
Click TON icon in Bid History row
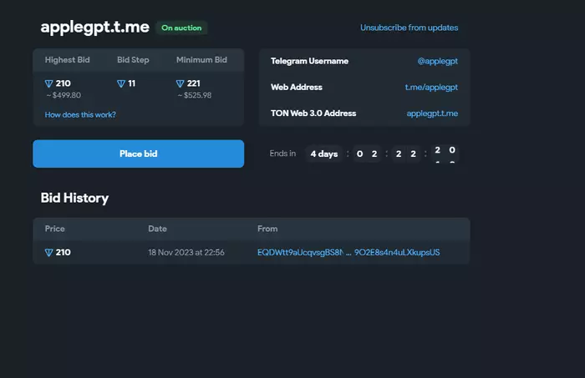tap(48, 253)
